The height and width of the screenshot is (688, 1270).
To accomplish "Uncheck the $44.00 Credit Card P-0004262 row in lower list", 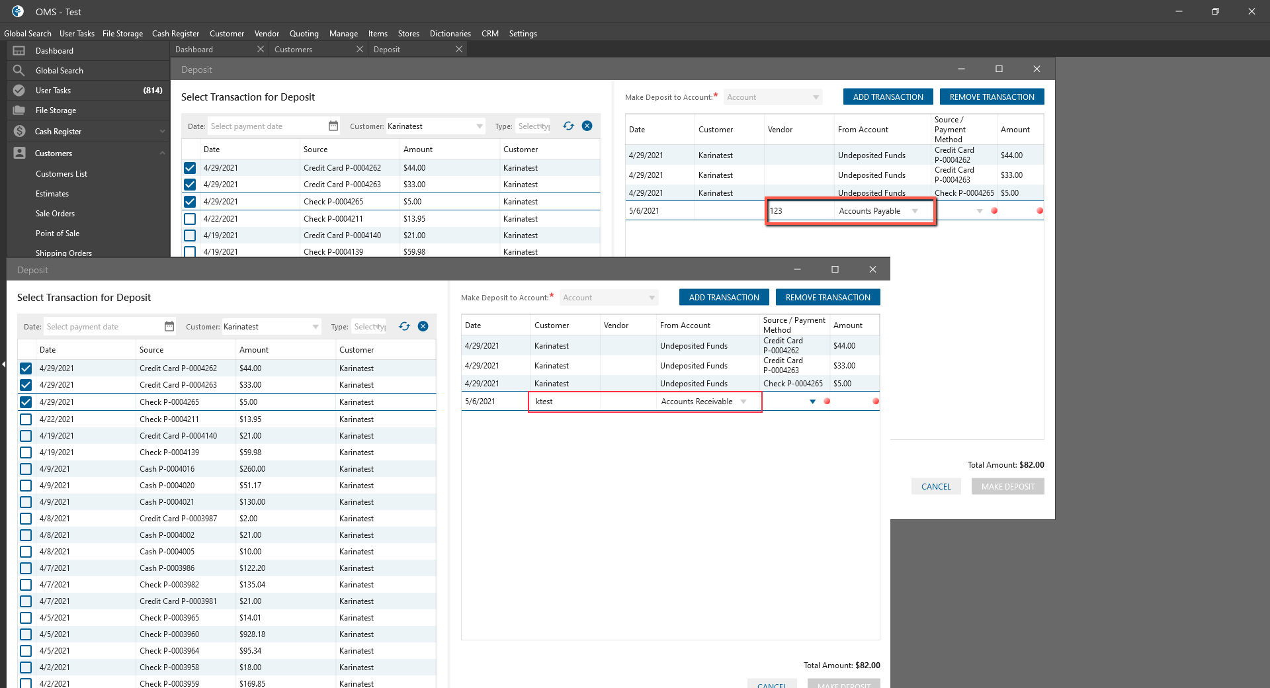I will (x=26, y=368).
